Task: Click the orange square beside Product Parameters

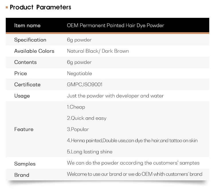Action: pos(7,7)
